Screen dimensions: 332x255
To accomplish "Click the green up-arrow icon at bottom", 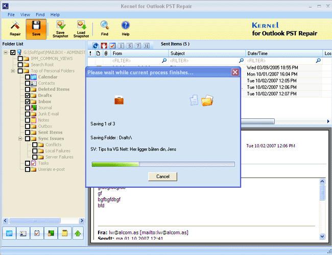I will (x=78, y=233).
